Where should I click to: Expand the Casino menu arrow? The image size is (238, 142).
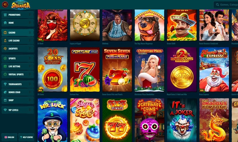point(30,33)
